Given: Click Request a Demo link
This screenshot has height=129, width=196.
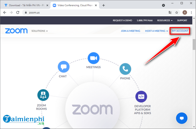Looking at the screenshot, I should point(122,20).
